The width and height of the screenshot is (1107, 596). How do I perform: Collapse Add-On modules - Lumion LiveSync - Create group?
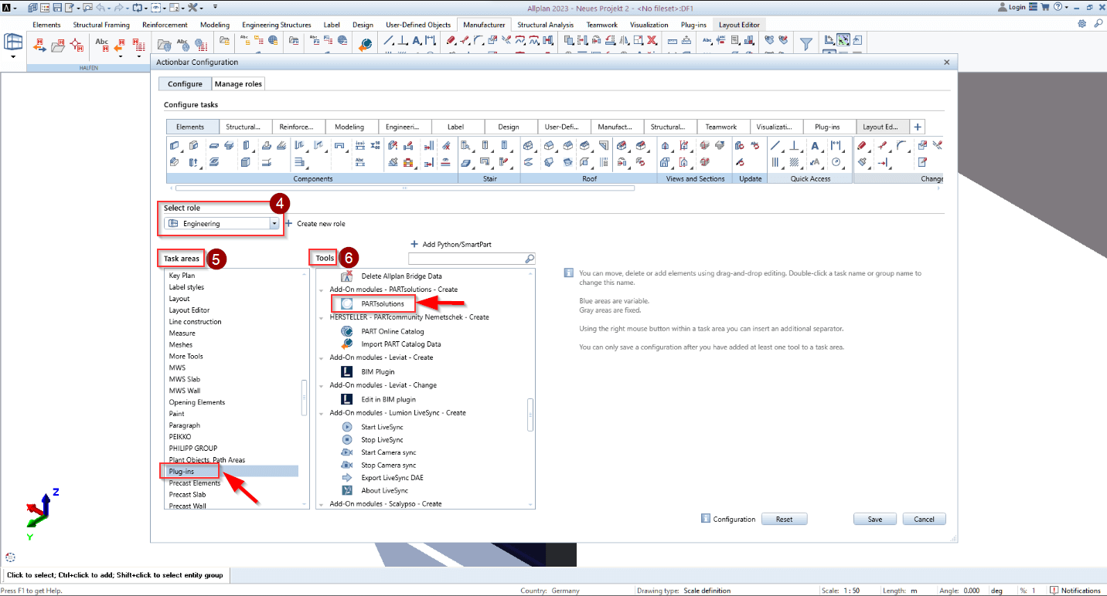[322, 413]
